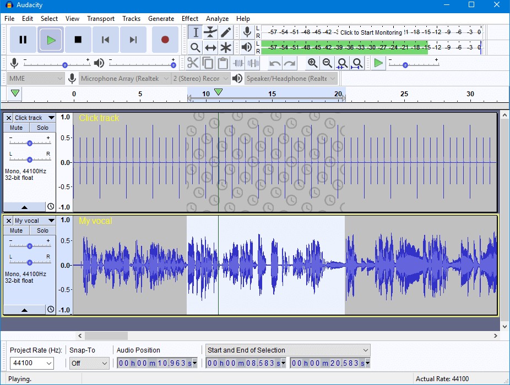Open the Analyze menu

point(217,18)
